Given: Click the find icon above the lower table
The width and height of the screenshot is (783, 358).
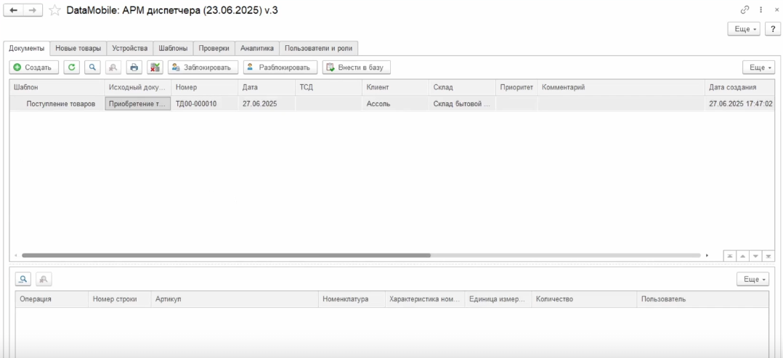Looking at the screenshot, I should 23,279.
